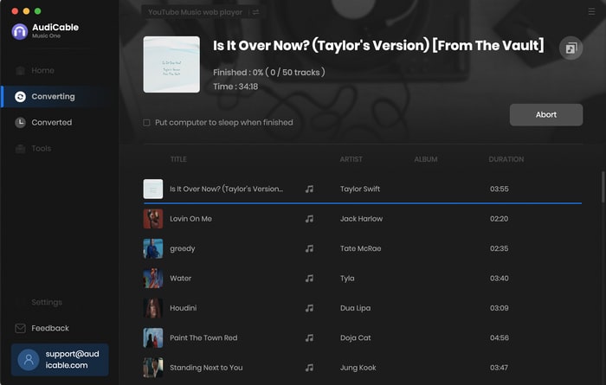
Task: Click artist name Tyla
Action: (x=347, y=279)
